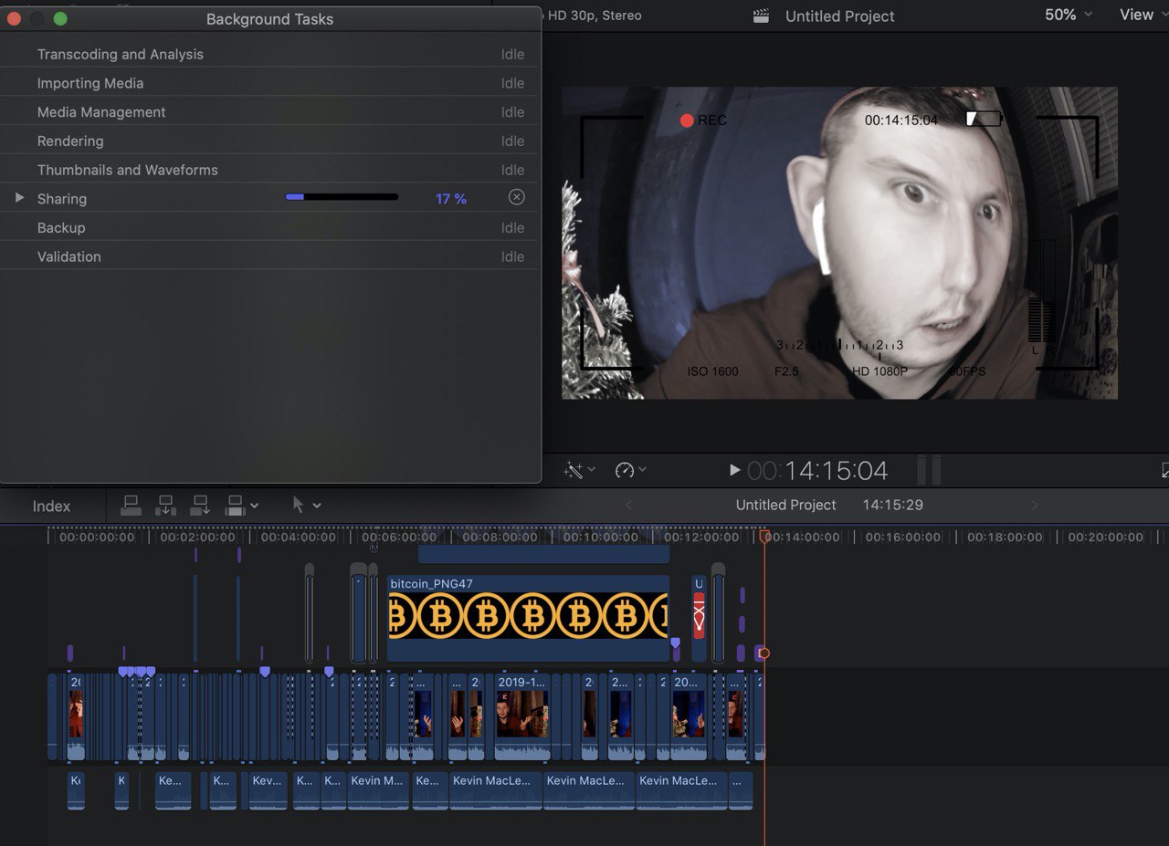Image resolution: width=1169 pixels, height=846 pixels.
Task: Open the Select arrow tool dropdown
Action: tap(306, 505)
